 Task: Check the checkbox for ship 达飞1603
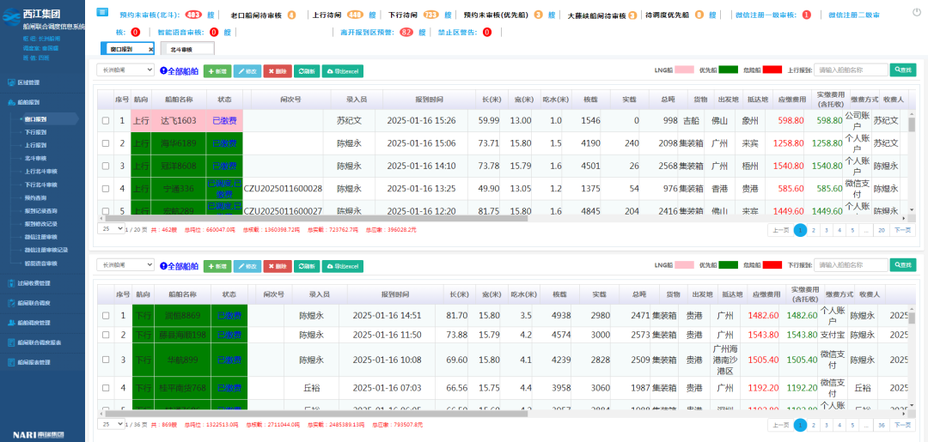click(106, 121)
